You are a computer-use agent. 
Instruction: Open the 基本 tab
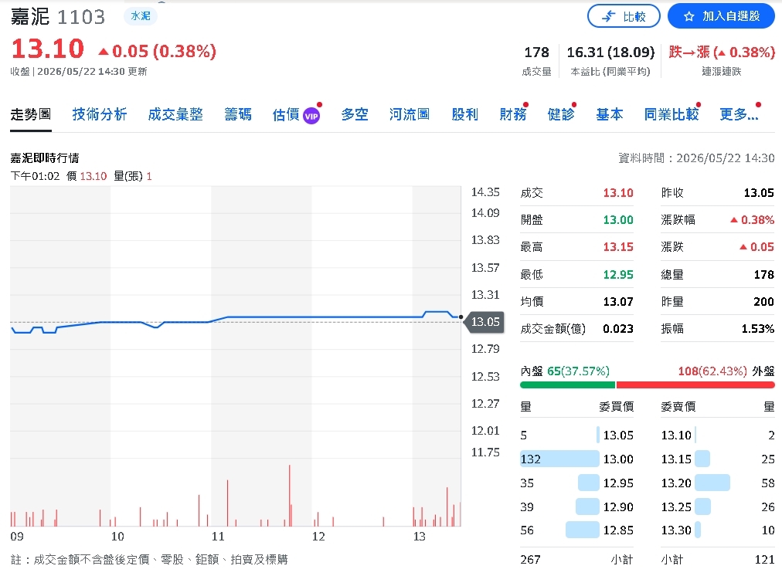(x=609, y=114)
